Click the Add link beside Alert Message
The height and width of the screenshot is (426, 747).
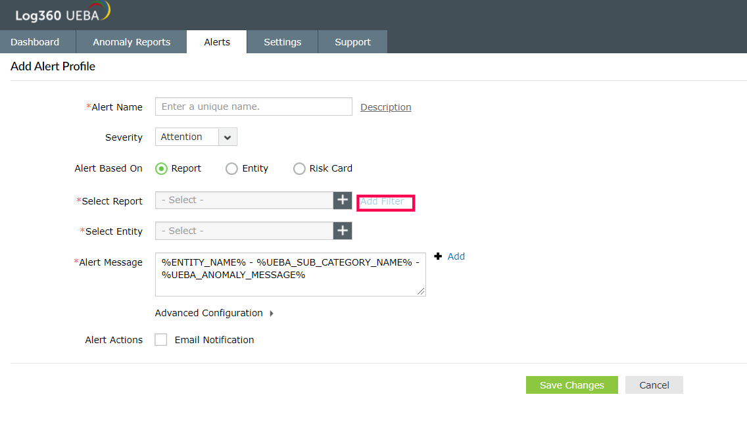[456, 256]
